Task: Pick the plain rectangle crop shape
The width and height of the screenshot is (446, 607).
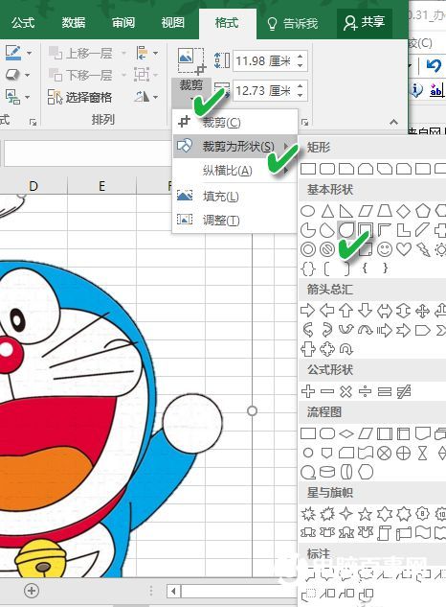Action: click(308, 169)
